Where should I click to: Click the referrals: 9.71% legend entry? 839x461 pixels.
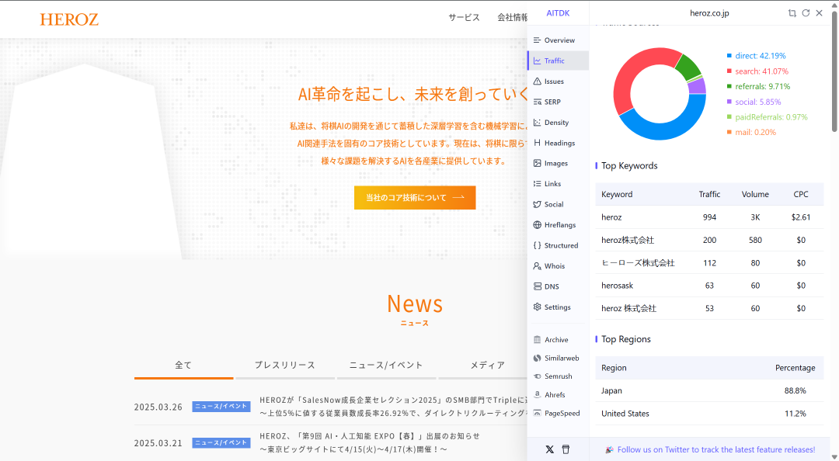tap(758, 87)
